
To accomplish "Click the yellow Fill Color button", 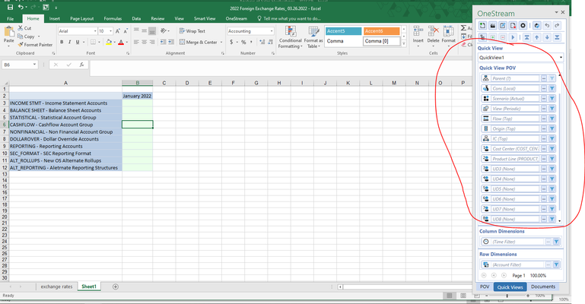I will click(x=109, y=42).
